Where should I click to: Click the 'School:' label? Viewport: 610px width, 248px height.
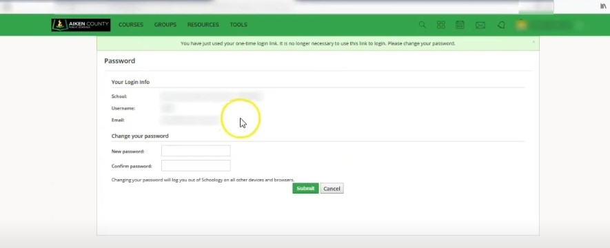click(119, 96)
